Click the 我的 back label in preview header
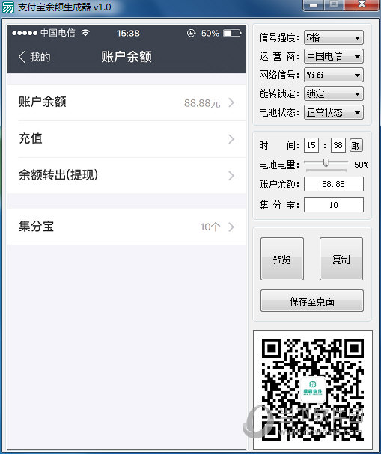The image size is (381, 454). pos(40,57)
